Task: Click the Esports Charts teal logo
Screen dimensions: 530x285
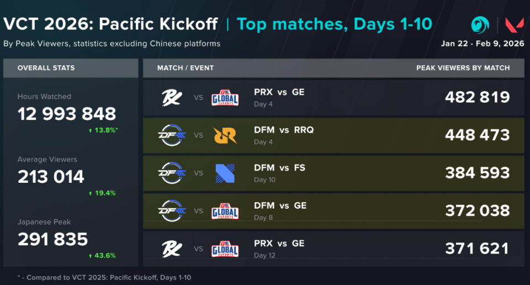Action: tap(480, 25)
